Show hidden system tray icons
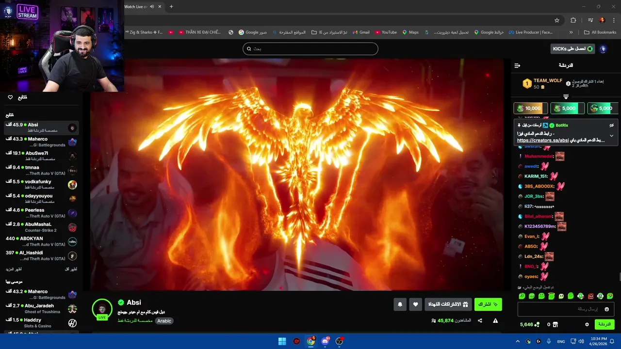 (518, 341)
